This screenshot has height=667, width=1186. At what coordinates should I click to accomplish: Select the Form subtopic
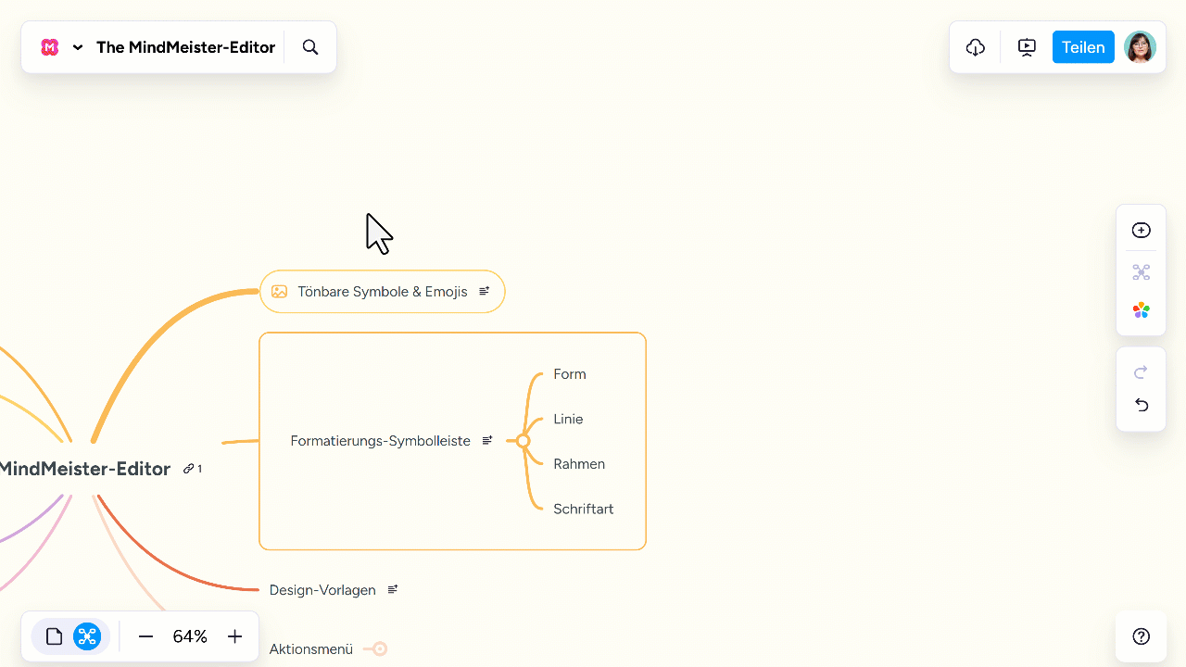coord(570,374)
